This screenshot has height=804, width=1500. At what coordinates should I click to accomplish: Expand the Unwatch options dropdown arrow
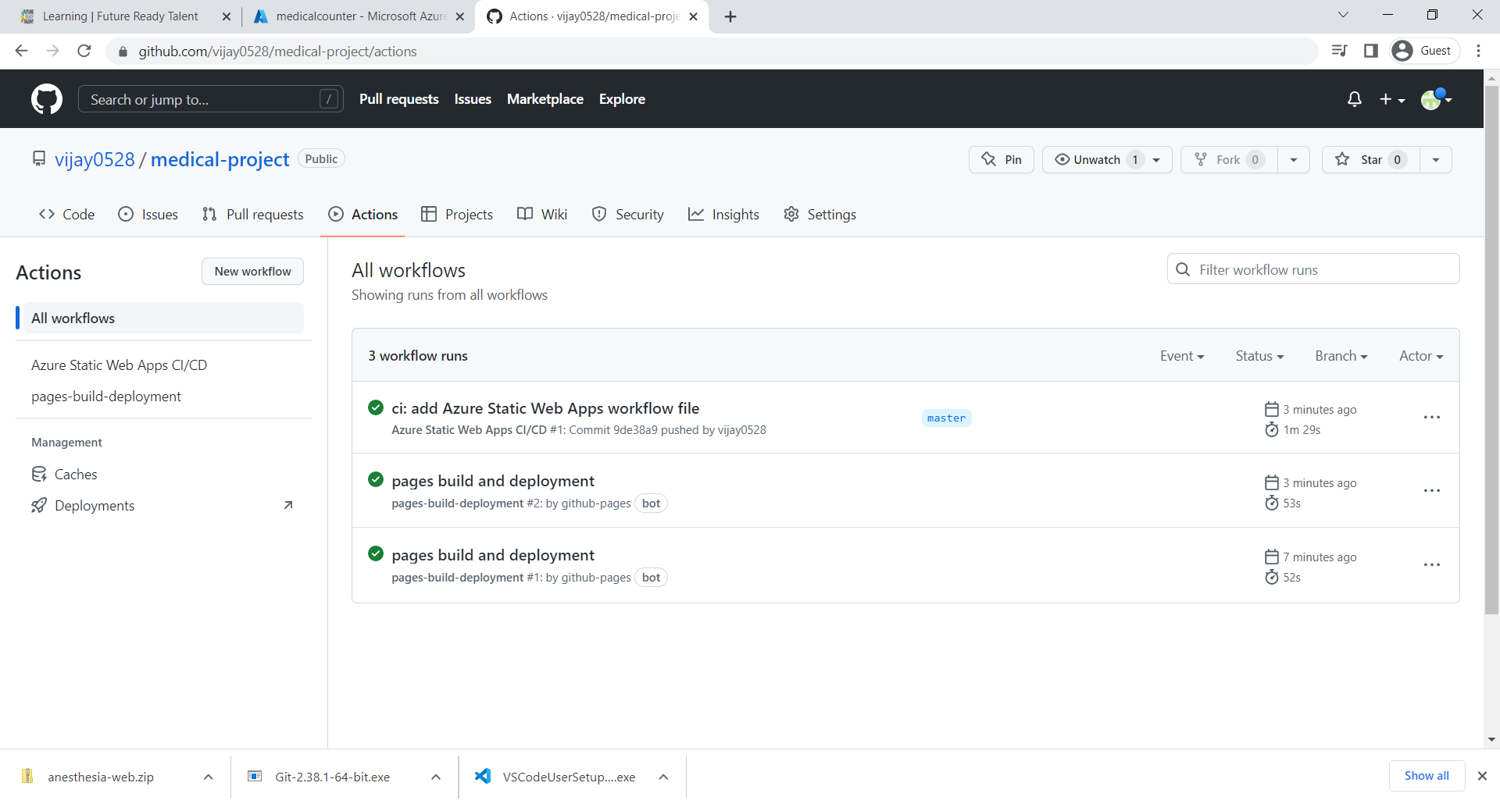point(1156,159)
